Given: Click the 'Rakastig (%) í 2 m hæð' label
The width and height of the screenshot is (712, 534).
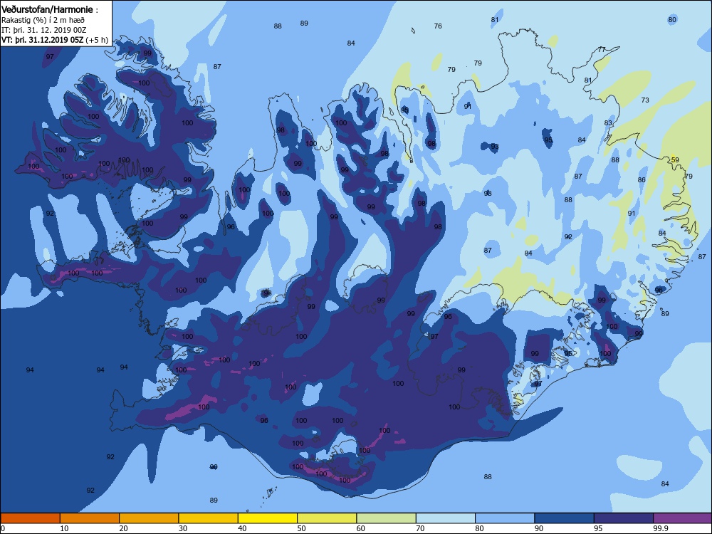Looking at the screenshot, I should 43,20.
